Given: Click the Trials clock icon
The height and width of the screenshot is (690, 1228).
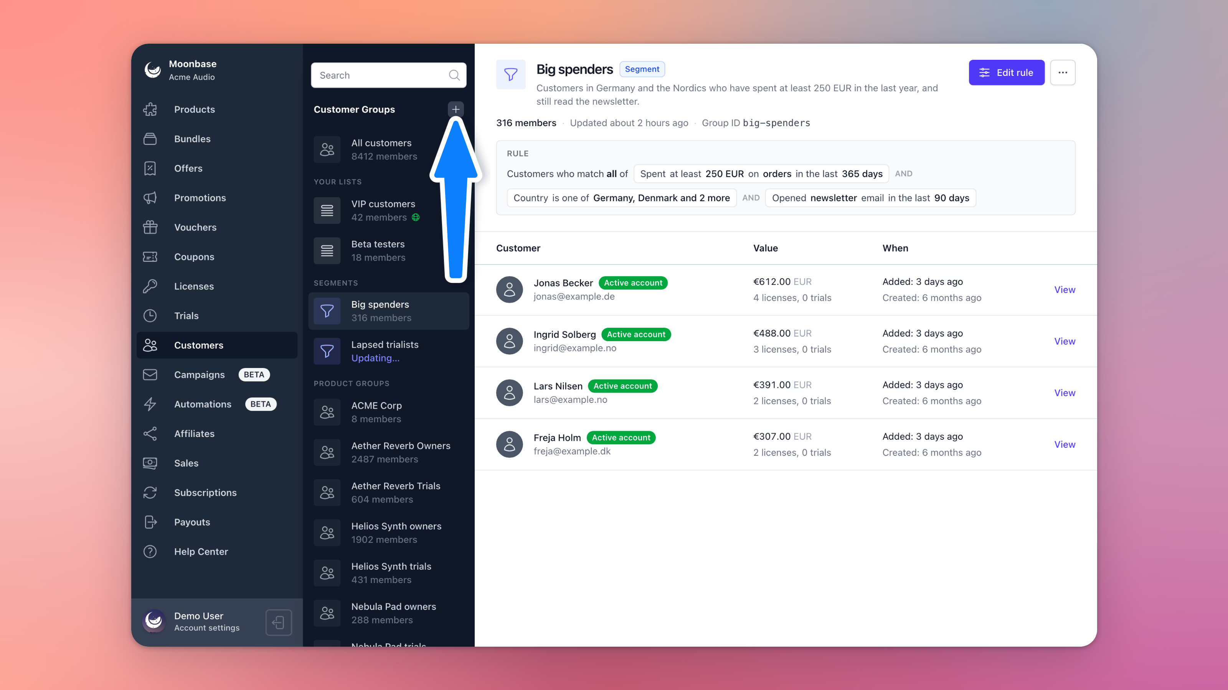Looking at the screenshot, I should pyautogui.click(x=150, y=316).
